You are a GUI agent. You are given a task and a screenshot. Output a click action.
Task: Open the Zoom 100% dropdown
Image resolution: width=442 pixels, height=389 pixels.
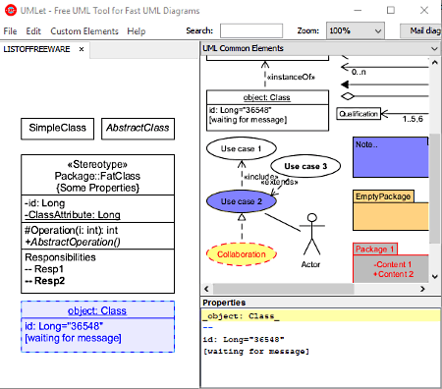click(356, 30)
